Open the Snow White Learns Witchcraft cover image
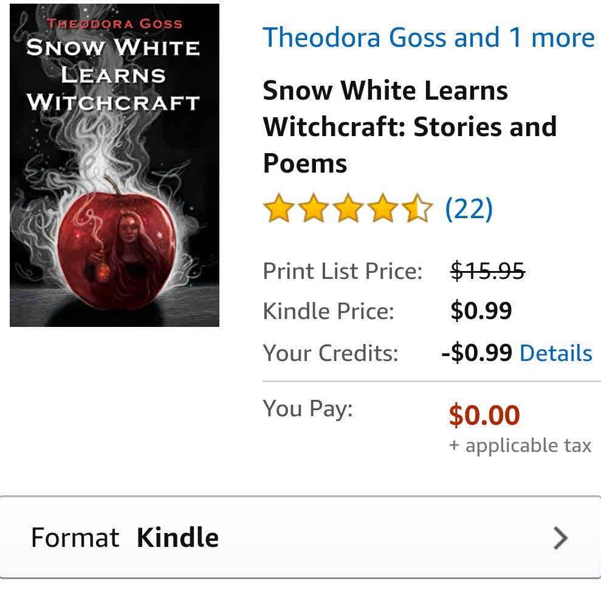 click(114, 165)
